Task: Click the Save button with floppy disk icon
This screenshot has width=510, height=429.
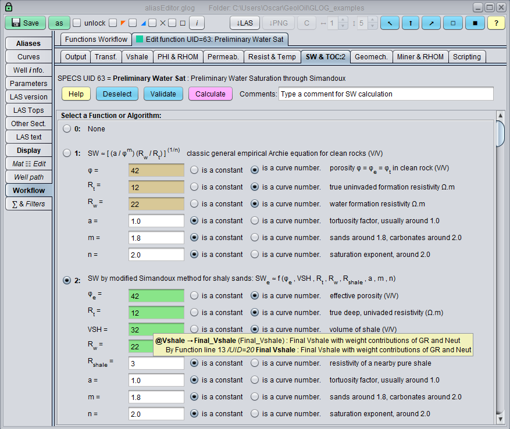Action: point(25,23)
